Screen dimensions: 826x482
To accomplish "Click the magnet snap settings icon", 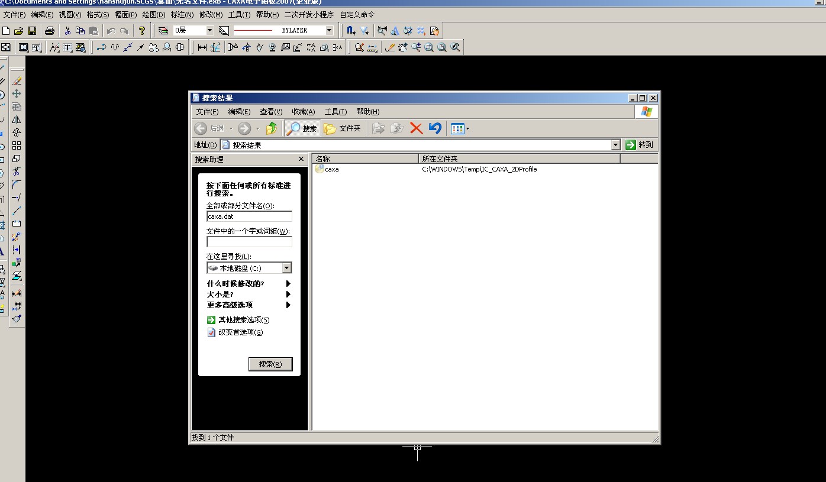I will 351,30.
